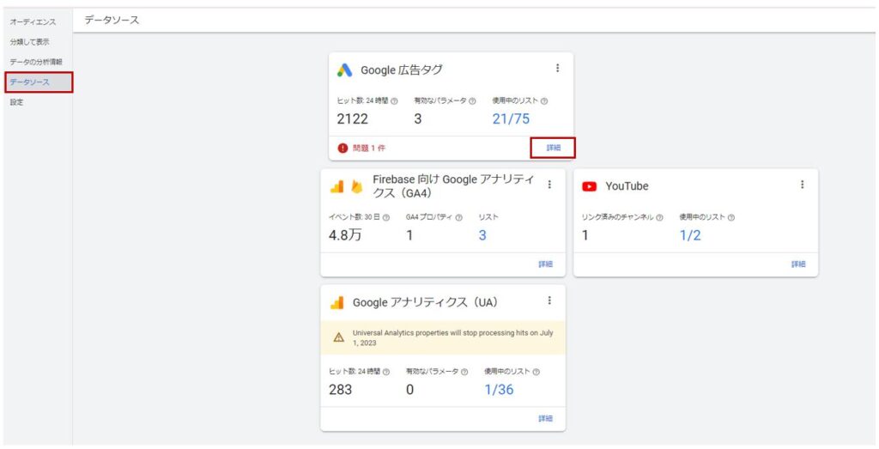Open データの分析情報 in the sidebar

36,62
